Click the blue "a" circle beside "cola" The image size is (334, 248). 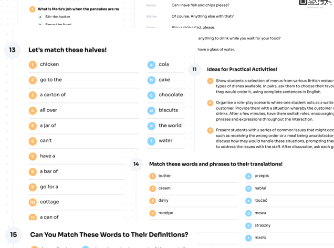click(151, 65)
